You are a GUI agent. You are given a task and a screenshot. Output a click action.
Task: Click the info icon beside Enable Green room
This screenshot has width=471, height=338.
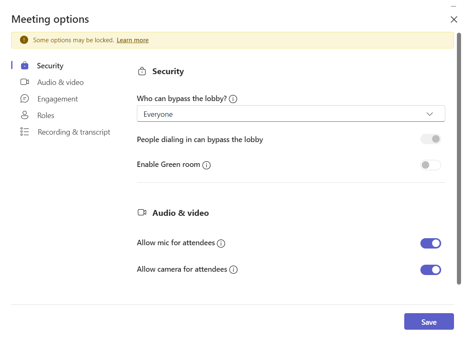tap(206, 165)
